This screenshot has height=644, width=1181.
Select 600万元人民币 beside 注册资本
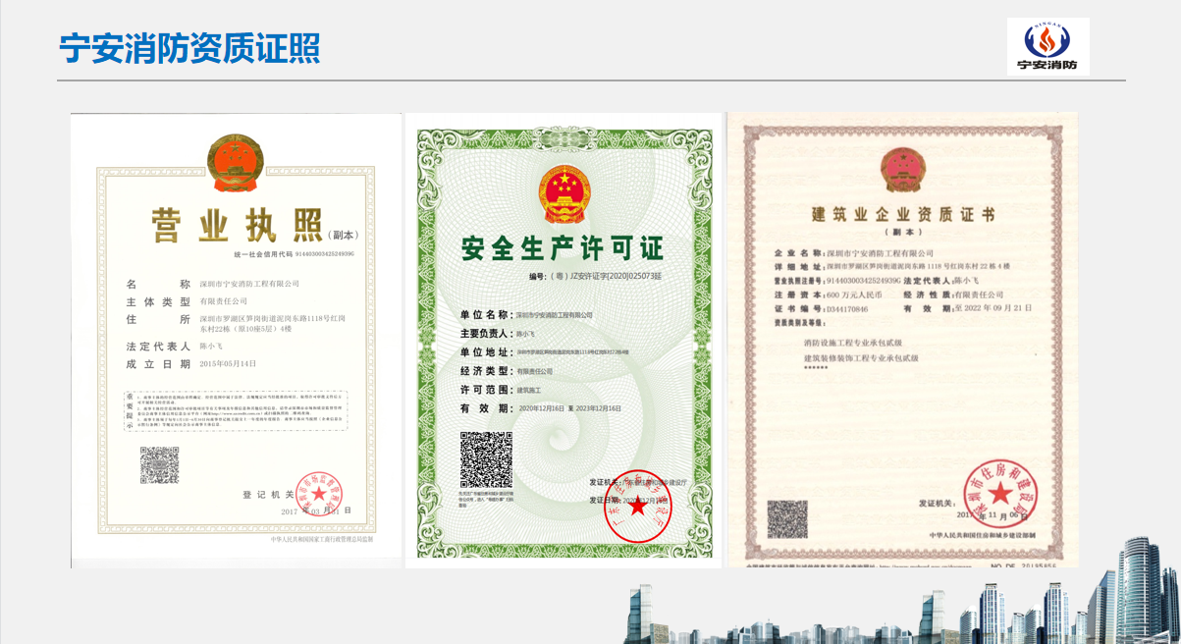point(854,295)
